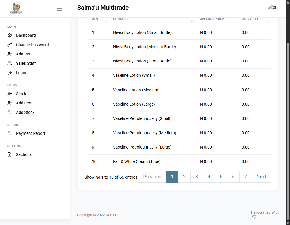The height and width of the screenshot is (225, 290).
Task: Open Payment Report
Action: pyautogui.click(x=31, y=134)
